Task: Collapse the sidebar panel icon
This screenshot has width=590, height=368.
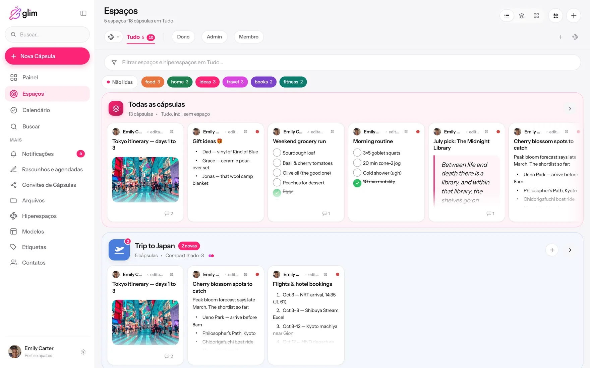Action: click(x=83, y=13)
